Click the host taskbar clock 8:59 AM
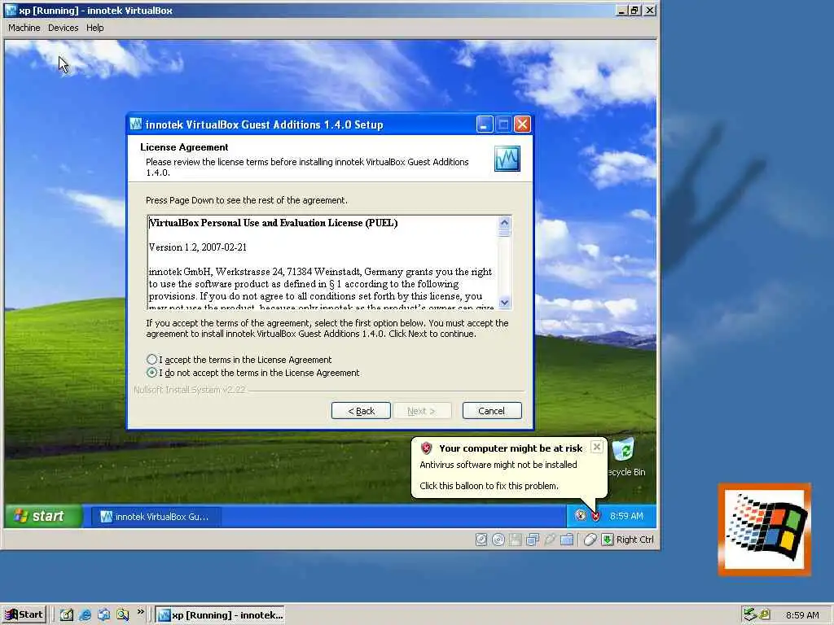 (x=802, y=615)
